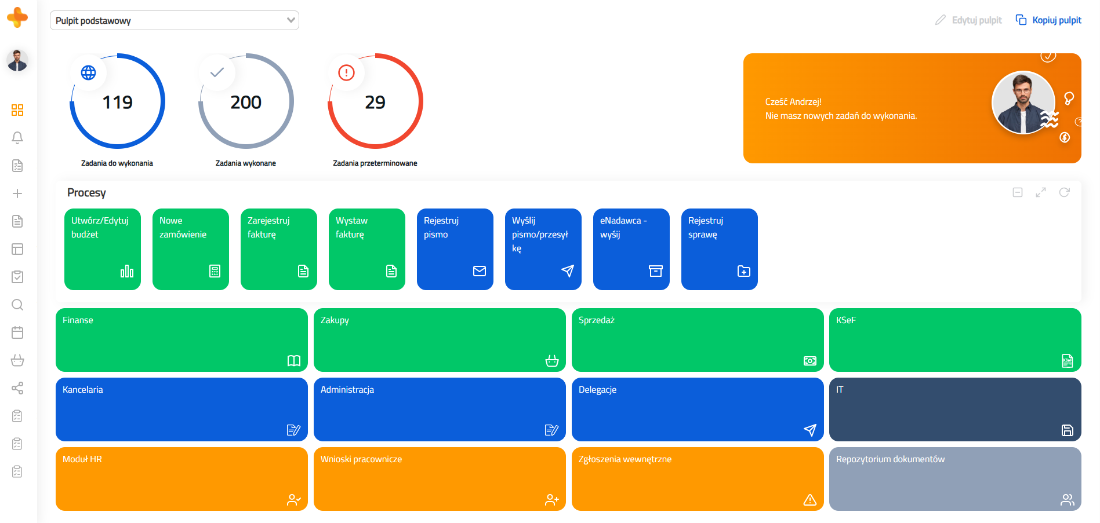Click the user avatar in sidebar

17,60
